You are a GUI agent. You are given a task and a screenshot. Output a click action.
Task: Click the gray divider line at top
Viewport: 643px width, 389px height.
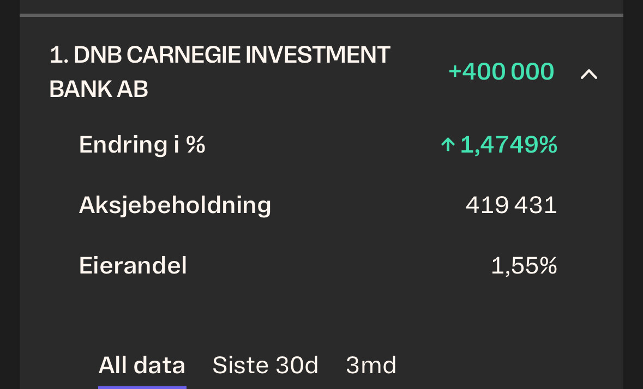click(321, 15)
